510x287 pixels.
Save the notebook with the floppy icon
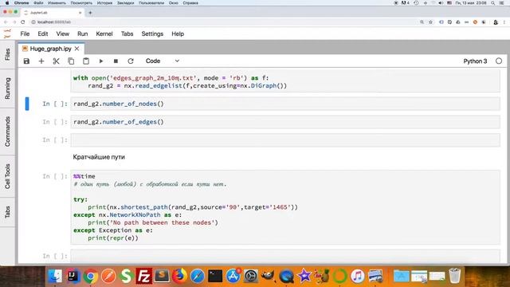(26, 61)
